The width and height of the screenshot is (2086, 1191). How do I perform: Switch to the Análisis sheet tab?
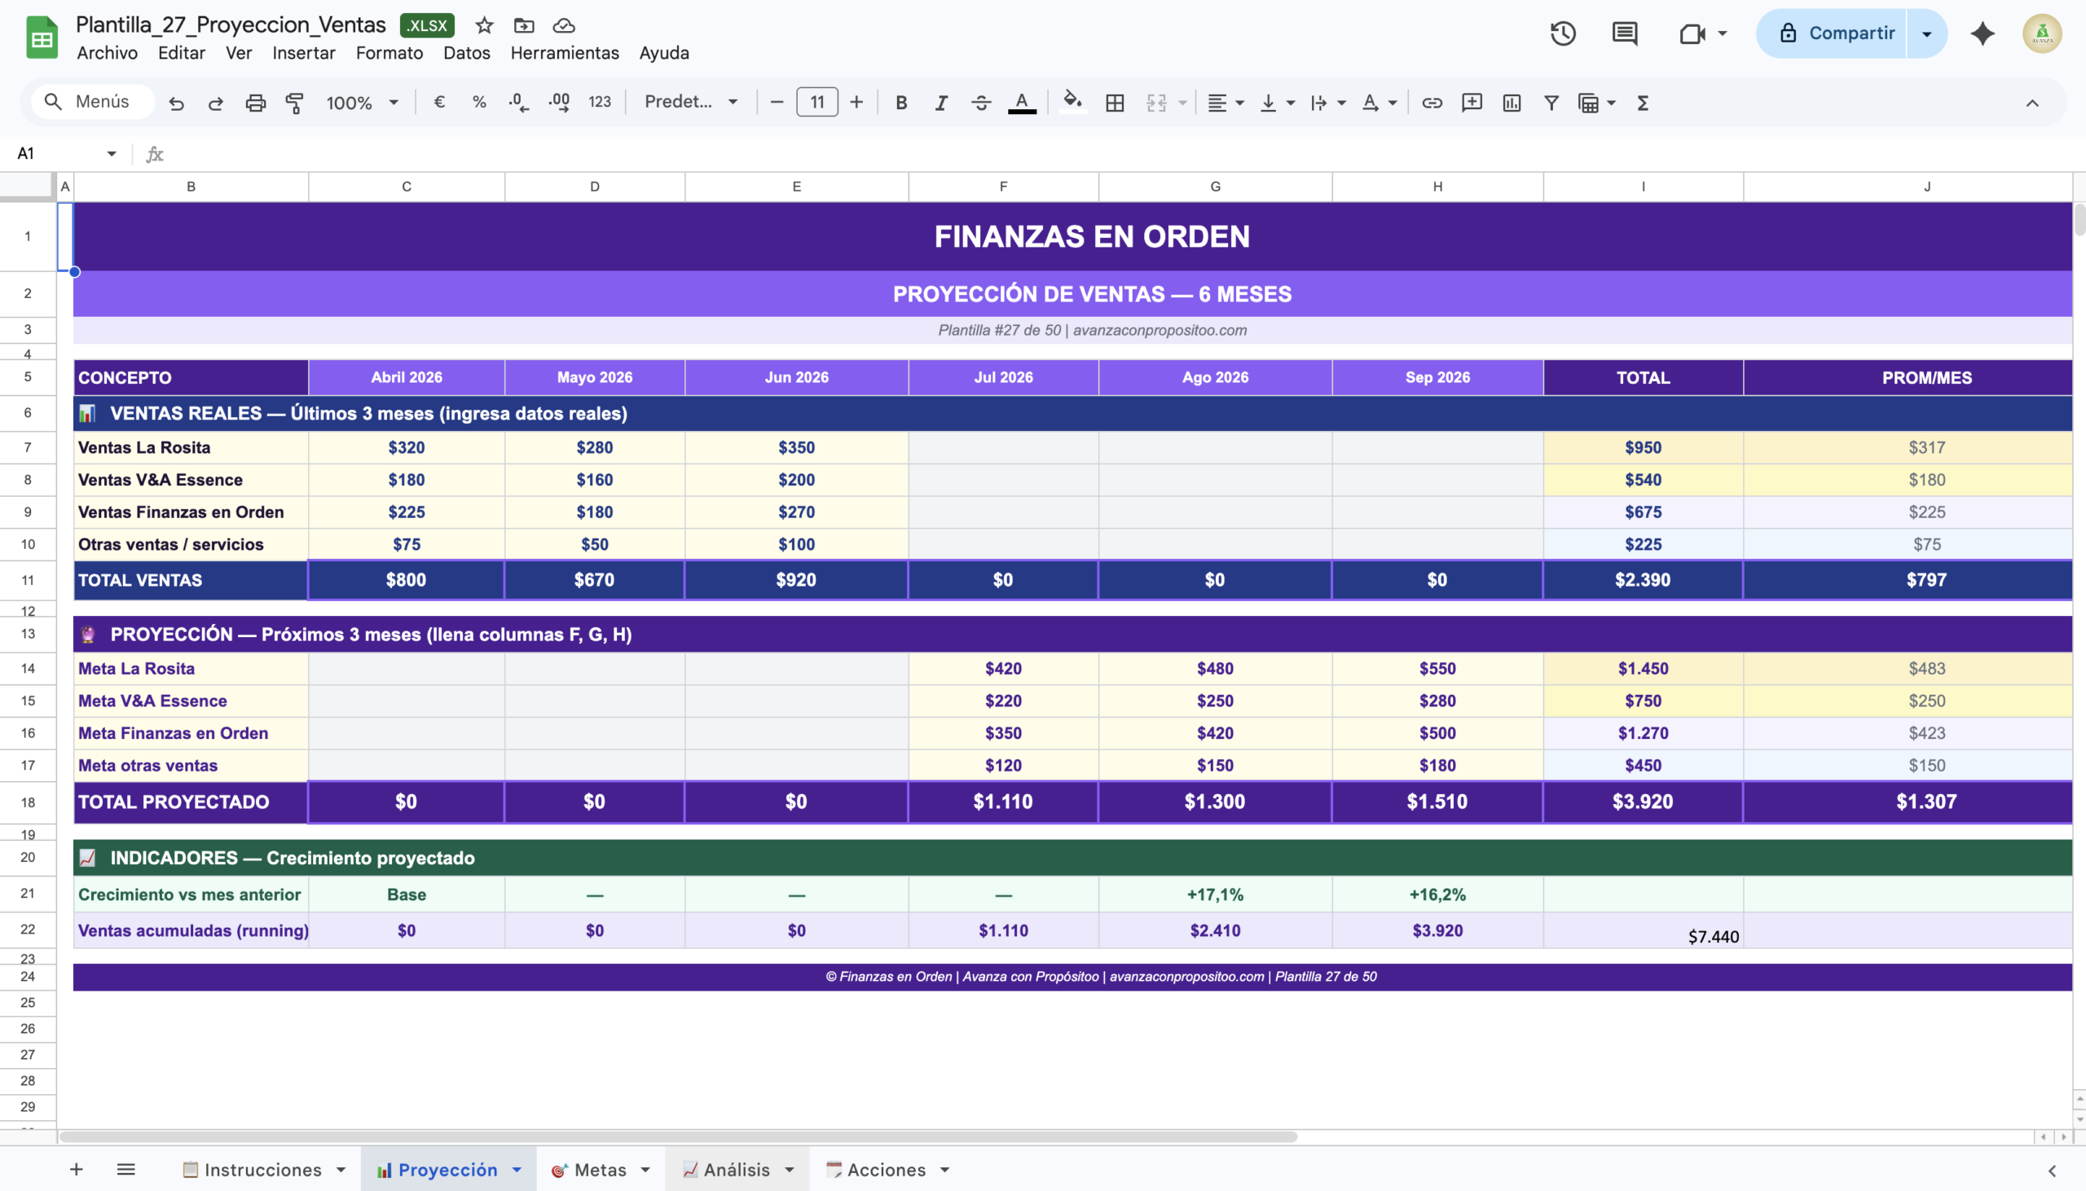(736, 1170)
